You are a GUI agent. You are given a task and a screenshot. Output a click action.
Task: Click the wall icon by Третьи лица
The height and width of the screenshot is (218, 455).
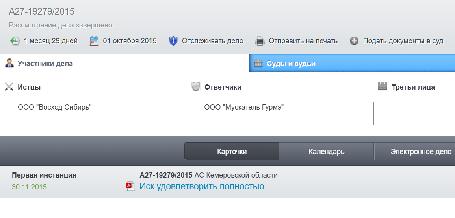[383, 86]
